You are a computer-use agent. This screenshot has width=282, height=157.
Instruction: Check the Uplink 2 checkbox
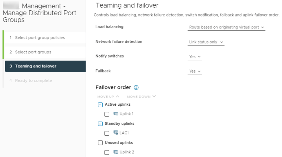click(x=107, y=152)
